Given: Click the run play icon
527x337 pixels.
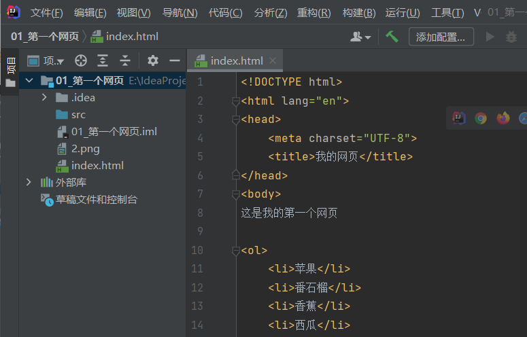Looking at the screenshot, I should tap(490, 37).
